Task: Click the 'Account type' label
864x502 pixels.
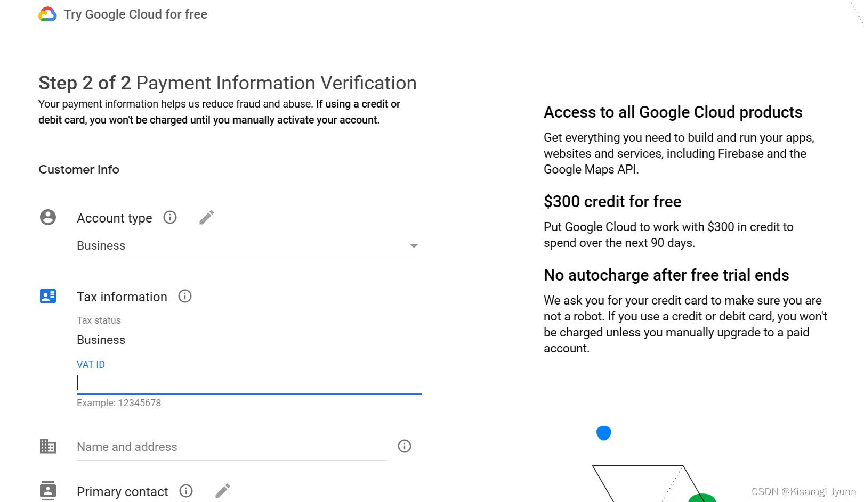Action: click(115, 218)
